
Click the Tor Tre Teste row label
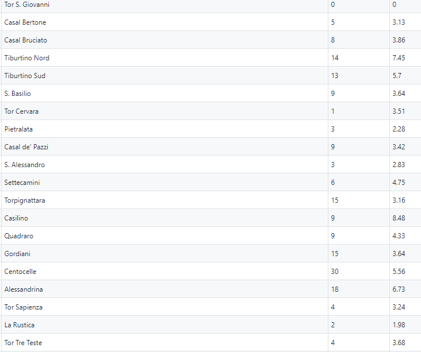click(23, 343)
